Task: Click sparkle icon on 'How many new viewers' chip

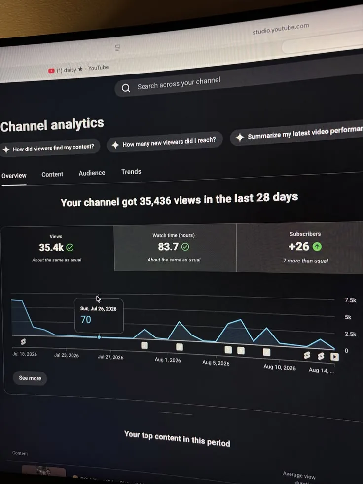Action: [115, 145]
